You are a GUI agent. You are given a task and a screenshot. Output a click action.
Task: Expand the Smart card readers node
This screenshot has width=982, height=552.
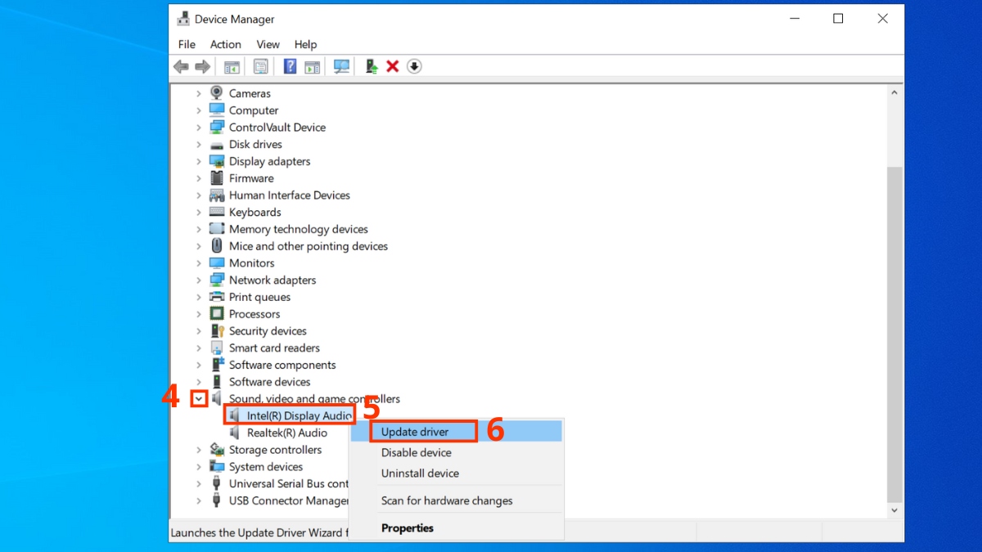tap(199, 348)
